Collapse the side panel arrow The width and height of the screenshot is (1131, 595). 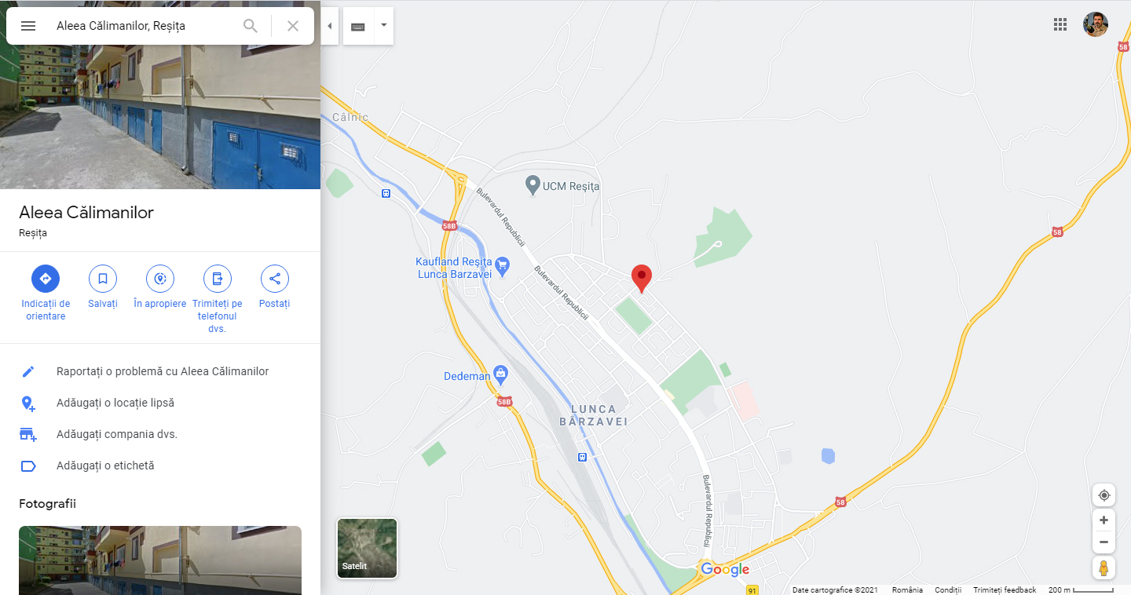[x=330, y=26]
